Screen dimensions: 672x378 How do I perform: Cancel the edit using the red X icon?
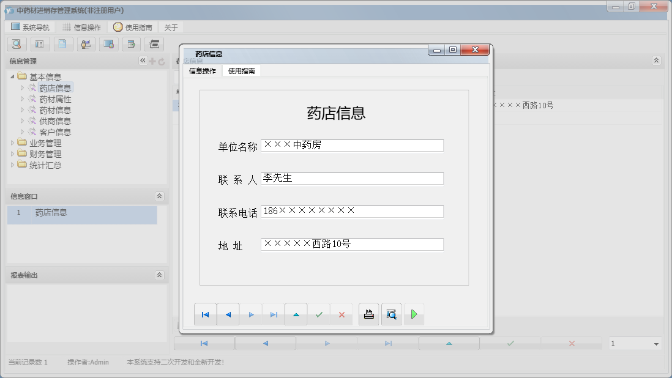click(341, 314)
